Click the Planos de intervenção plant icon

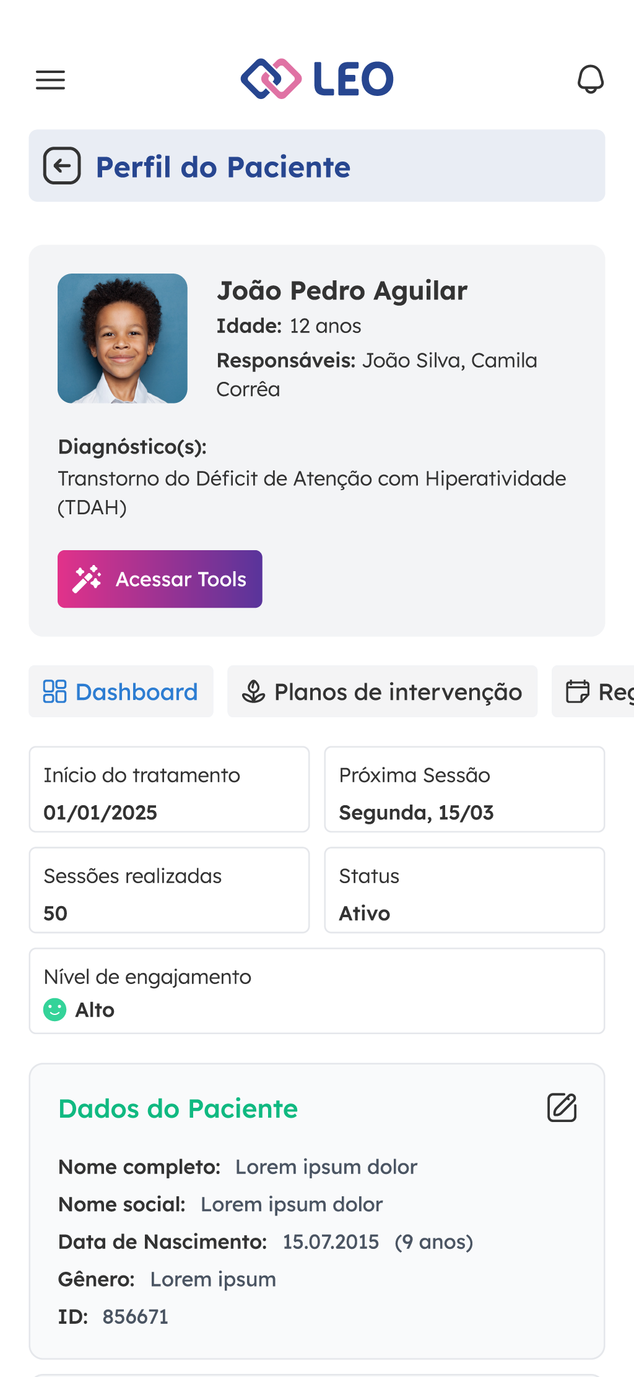[x=253, y=691]
